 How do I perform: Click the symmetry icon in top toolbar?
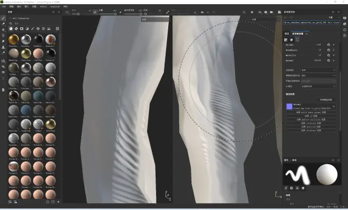tap(202, 12)
